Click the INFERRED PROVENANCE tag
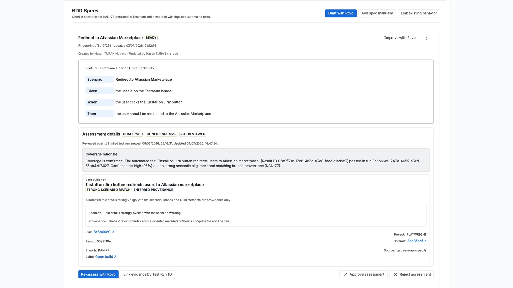The image size is (513, 288). 153,190
